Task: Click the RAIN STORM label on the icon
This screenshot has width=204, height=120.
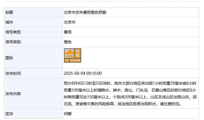Action: [x=75, y=60]
